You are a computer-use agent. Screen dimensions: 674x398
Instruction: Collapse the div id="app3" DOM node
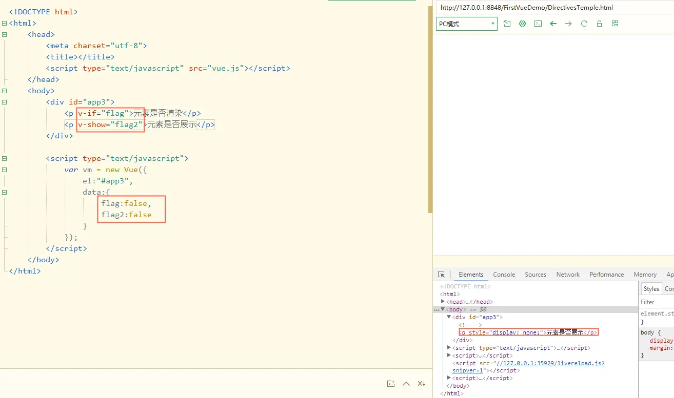449,317
